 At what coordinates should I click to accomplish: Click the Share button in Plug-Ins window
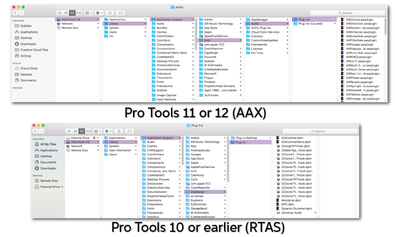pyautogui.click(x=119, y=131)
